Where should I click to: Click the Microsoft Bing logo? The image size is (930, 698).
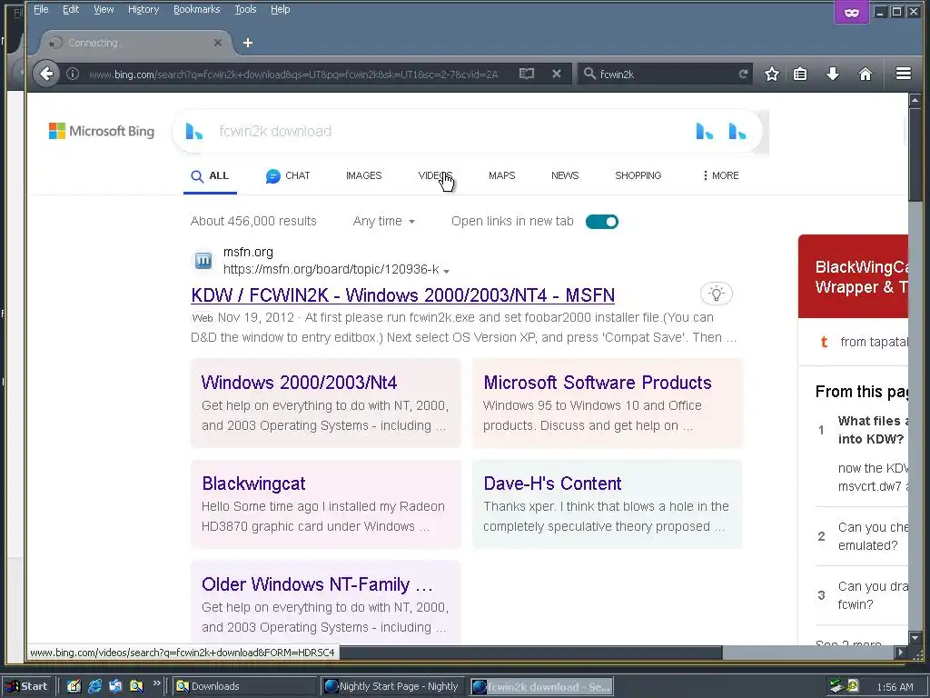102,131
